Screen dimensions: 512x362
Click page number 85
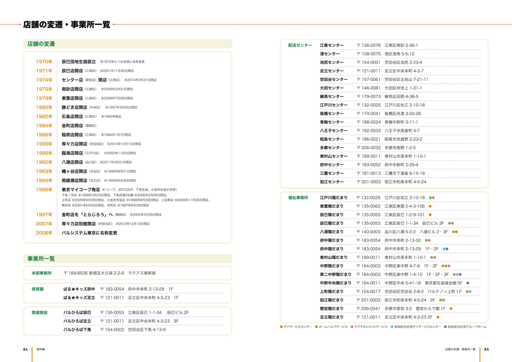click(486, 349)
